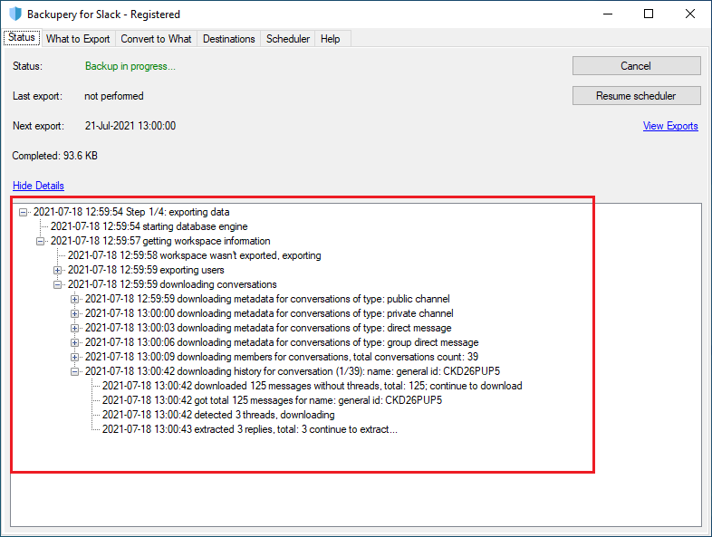
Task: Open the Scheduler tab
Action: [288, 39]
